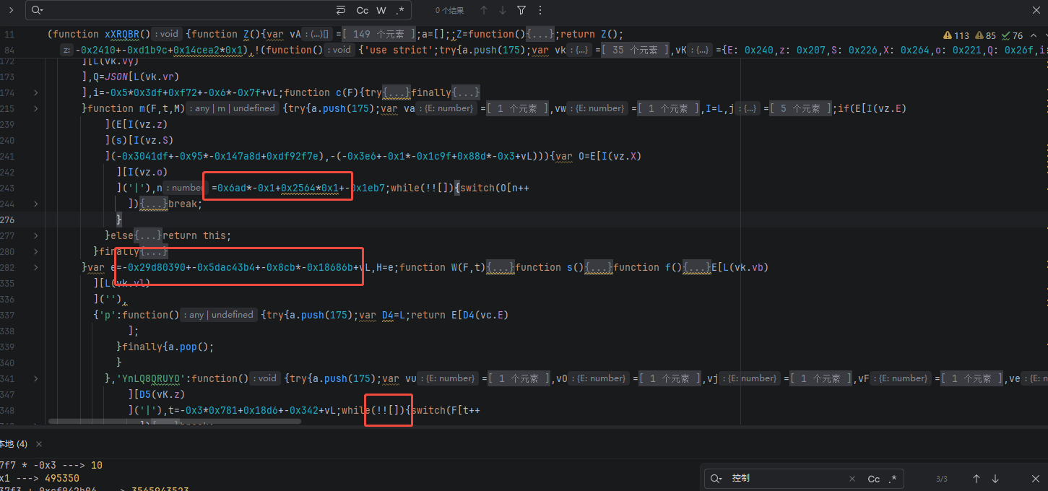The height and width of the screenshot is (491, 1048).
Task: Open search history in editor find bar
Action: [x=38, y=10]
